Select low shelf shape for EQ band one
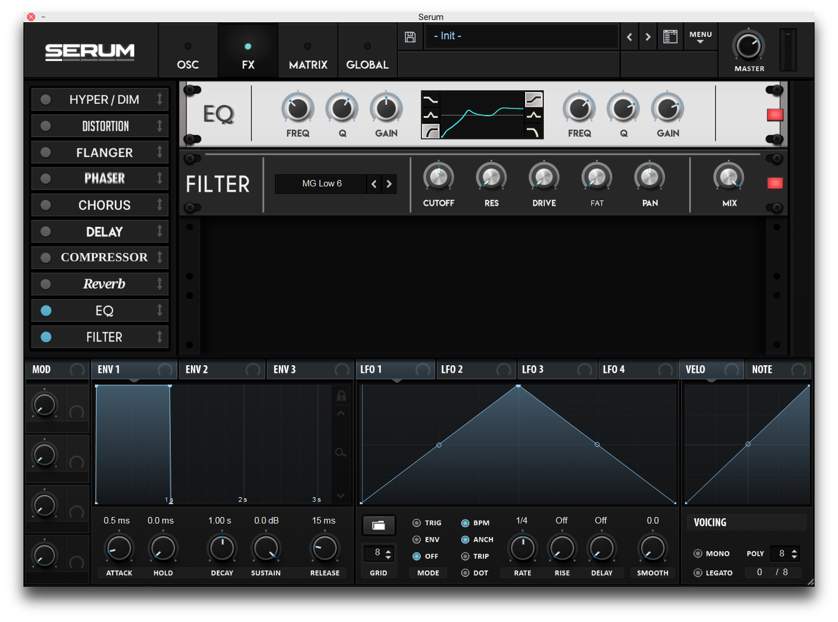The width and height of the screenshot is (838, 622). pos(430,100)
